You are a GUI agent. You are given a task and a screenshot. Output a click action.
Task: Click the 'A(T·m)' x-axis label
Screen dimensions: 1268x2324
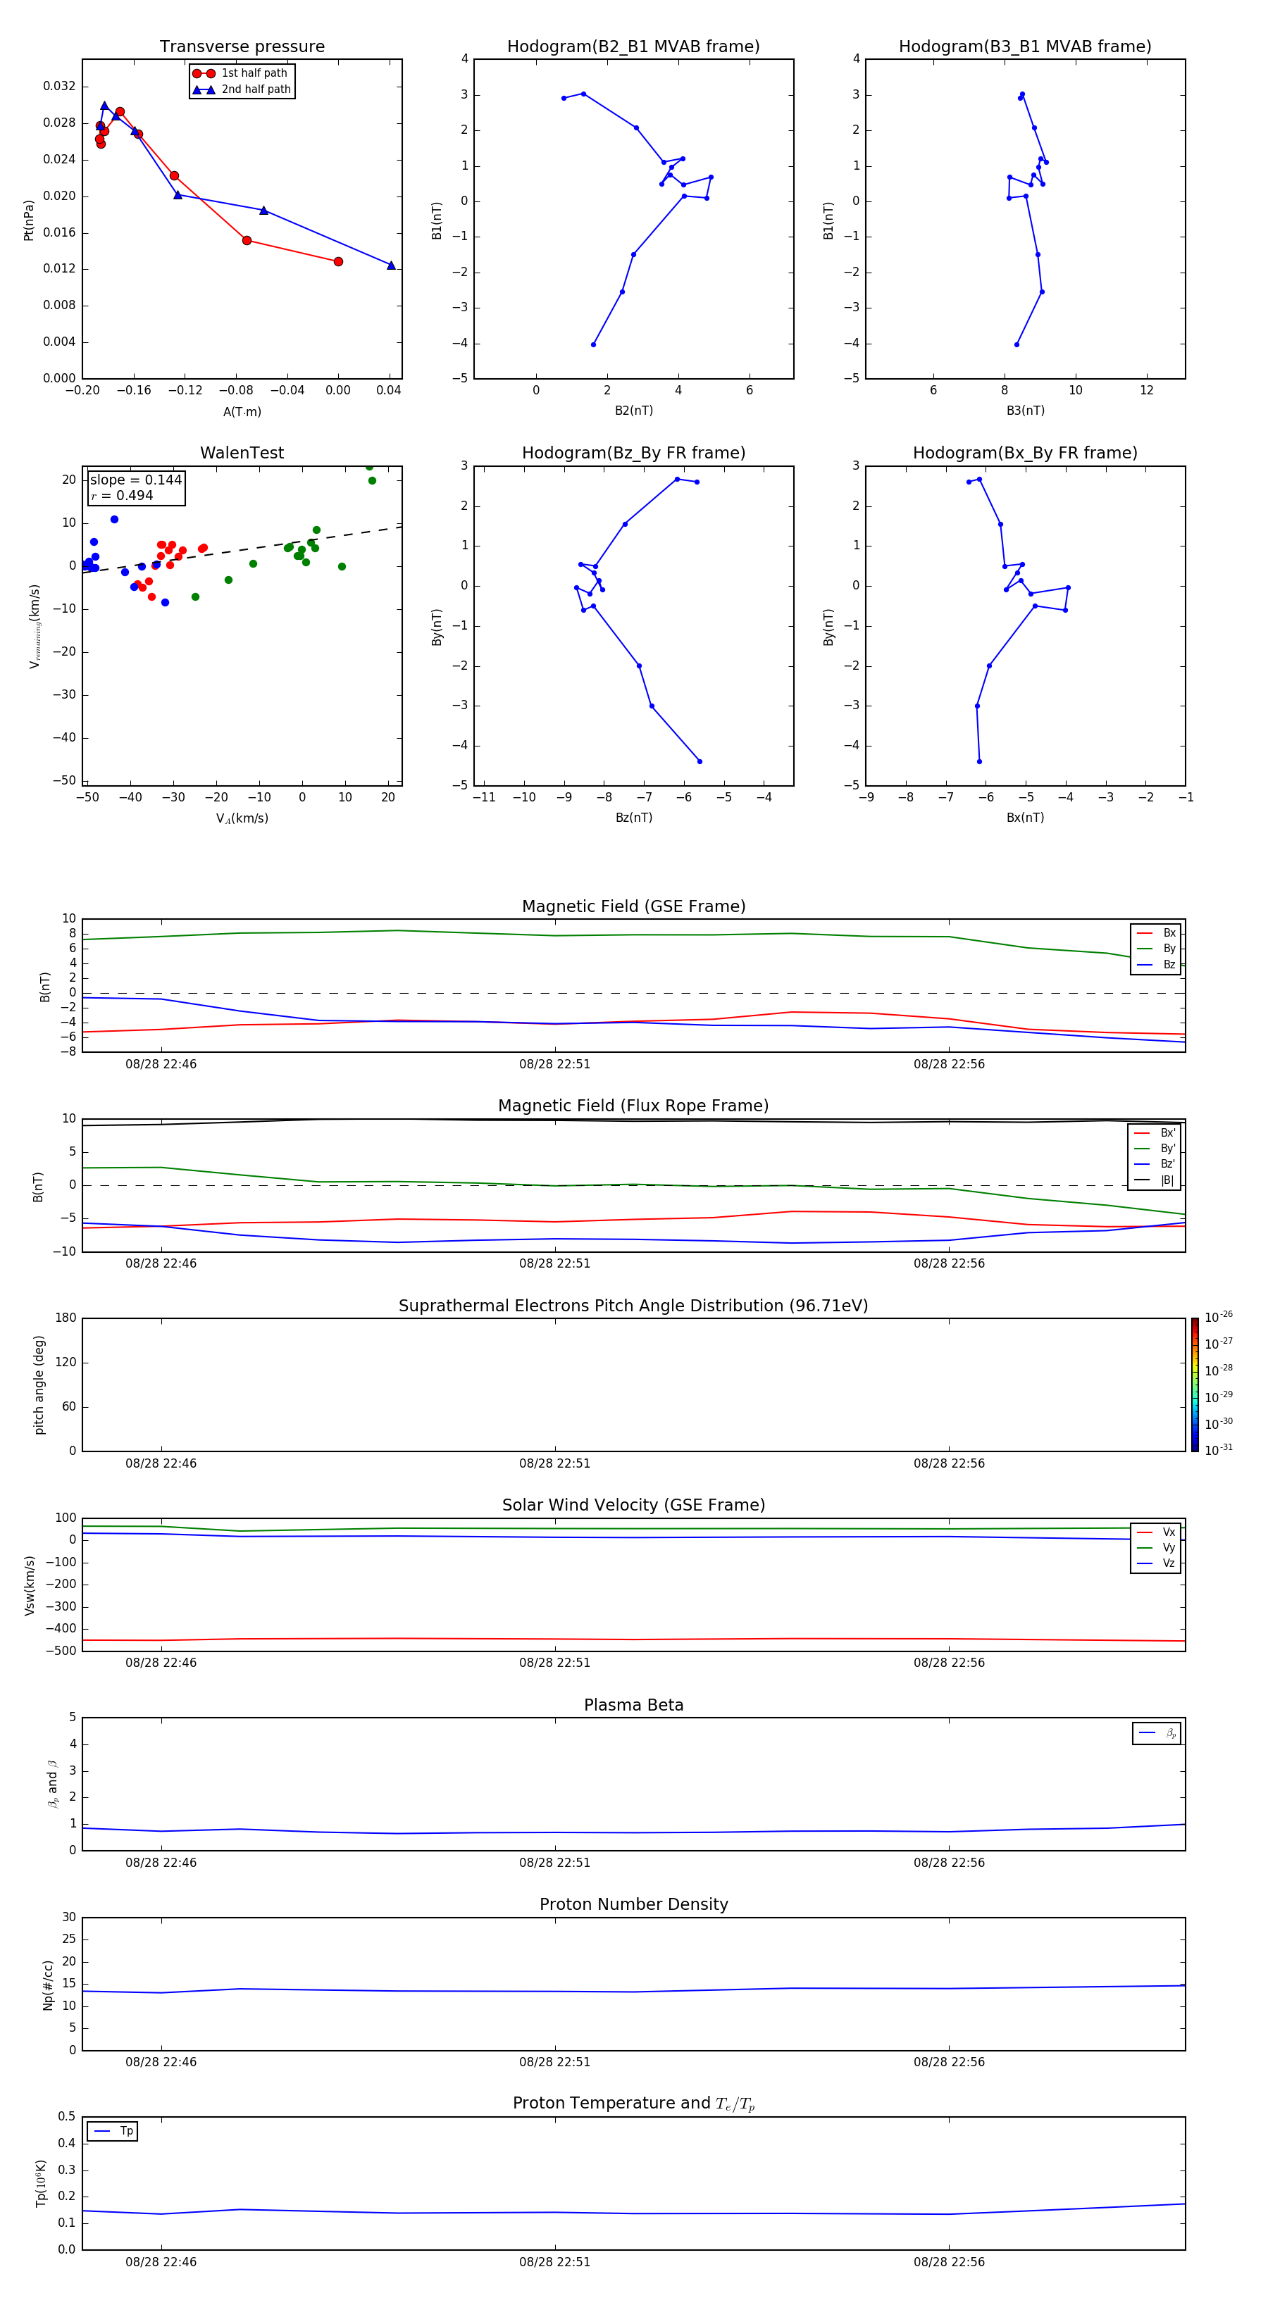[242, 411]
